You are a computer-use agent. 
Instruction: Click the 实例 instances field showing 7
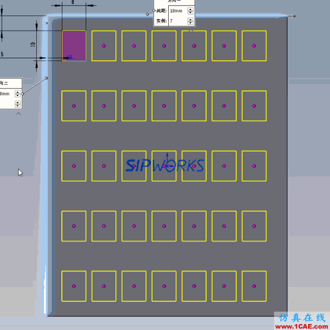point(178,21)
